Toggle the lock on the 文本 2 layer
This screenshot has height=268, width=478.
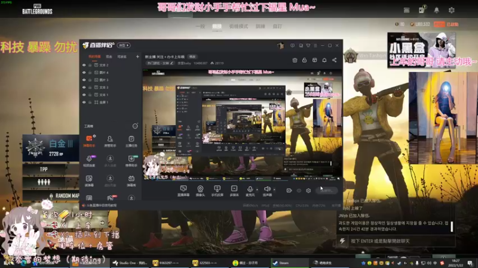90,65
